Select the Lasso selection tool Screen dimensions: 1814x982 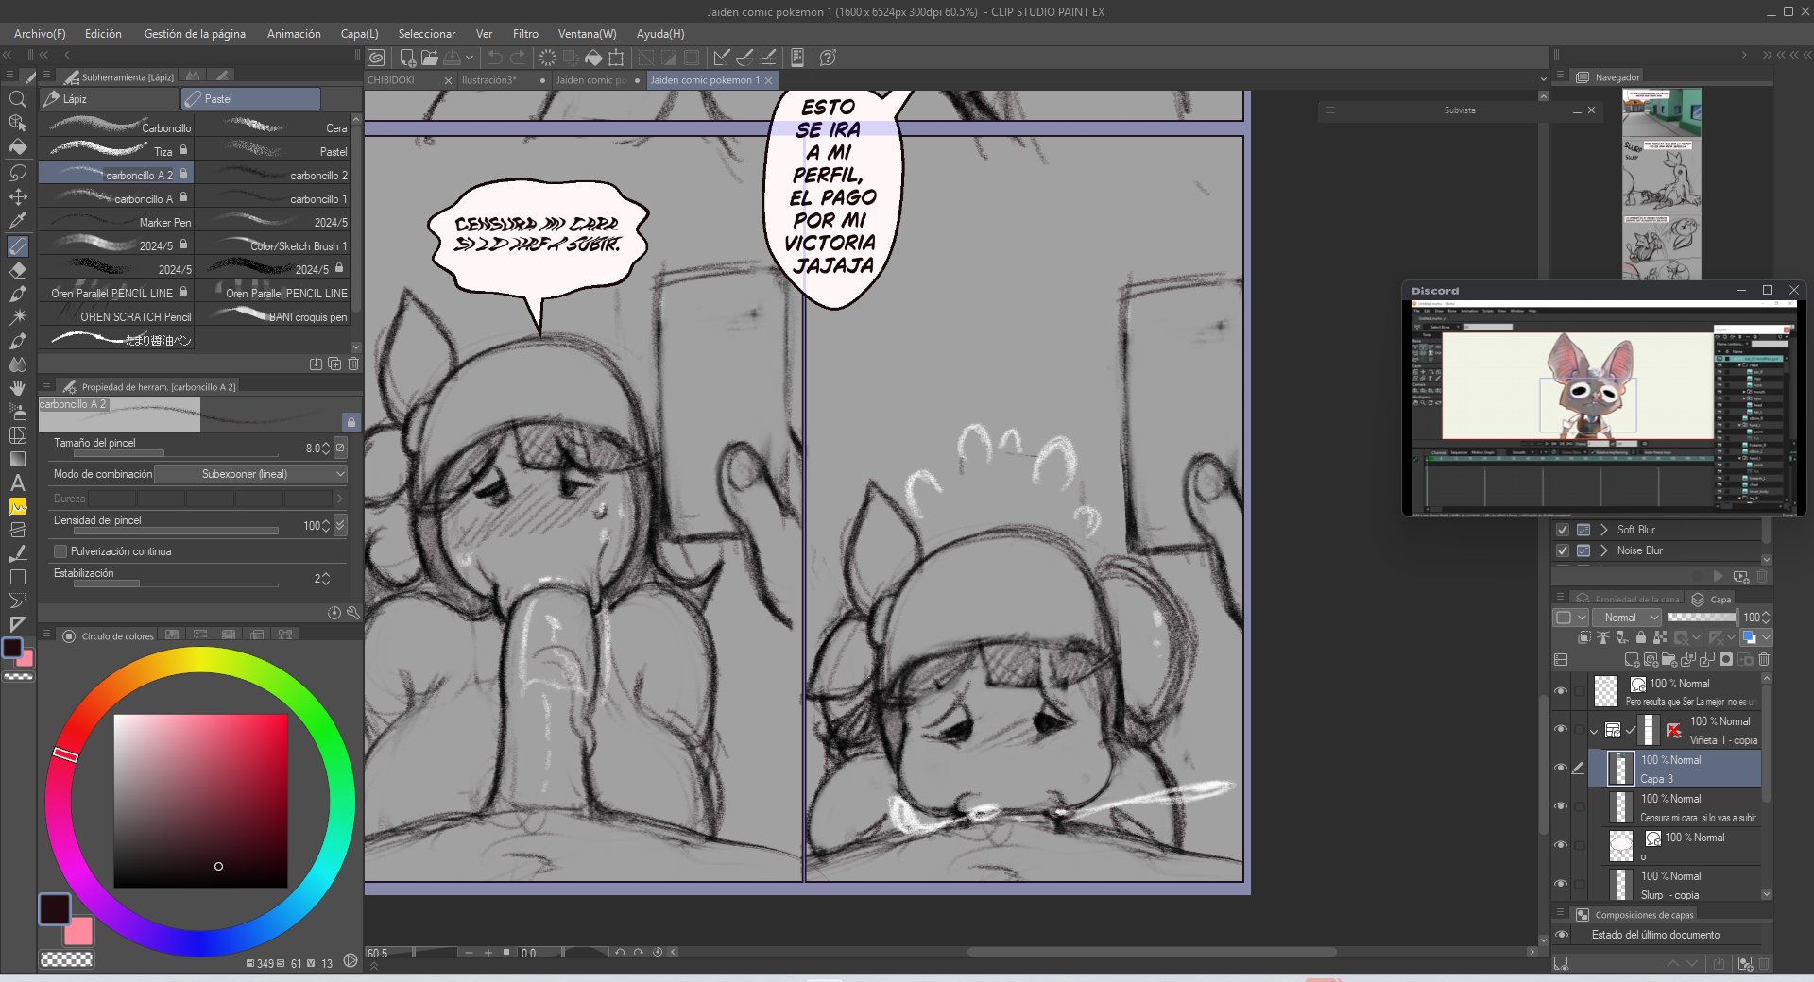click(17, 173)
